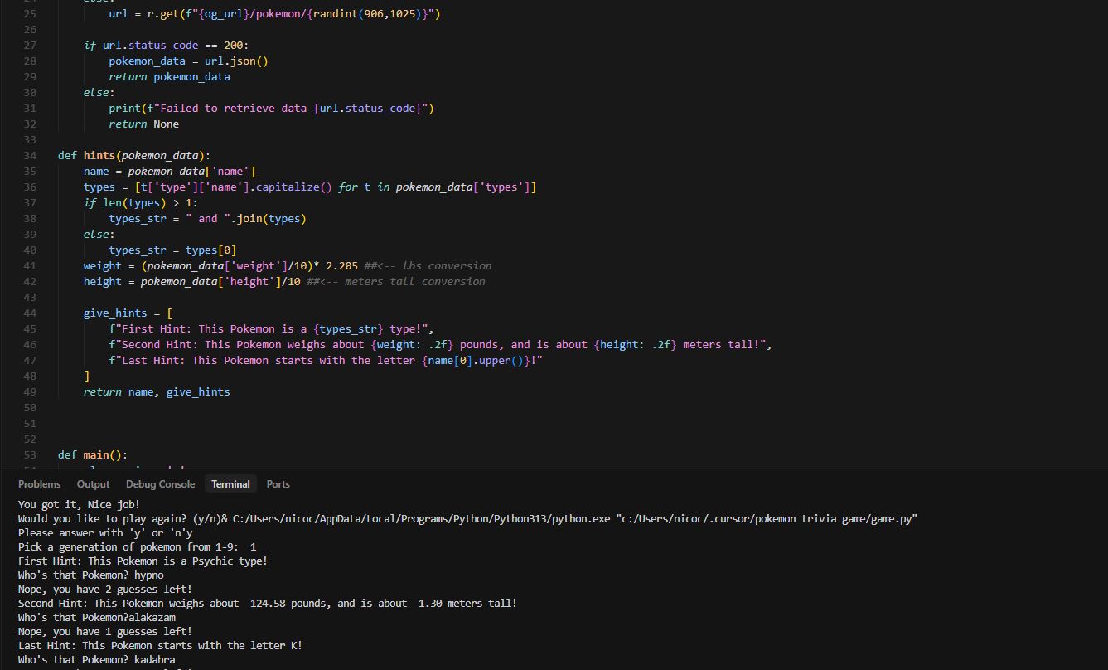Screen dimensions: 1108x670
Task: Click the terminal line with guess 'kadabra'
Action: 96,660
